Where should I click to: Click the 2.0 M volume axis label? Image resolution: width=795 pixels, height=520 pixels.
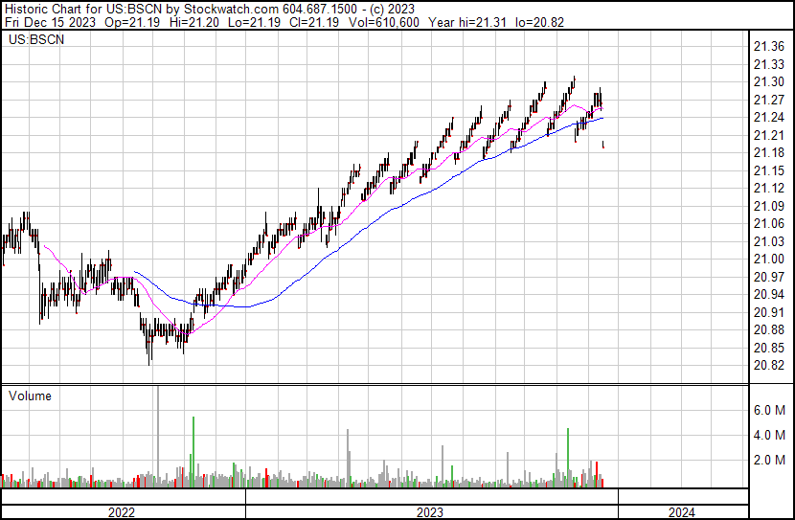pyautogui.click(x=768, y=460)
